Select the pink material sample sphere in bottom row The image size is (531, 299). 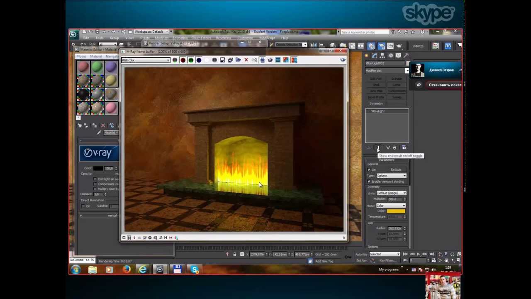pyautogui.click(x=111, y=108)
